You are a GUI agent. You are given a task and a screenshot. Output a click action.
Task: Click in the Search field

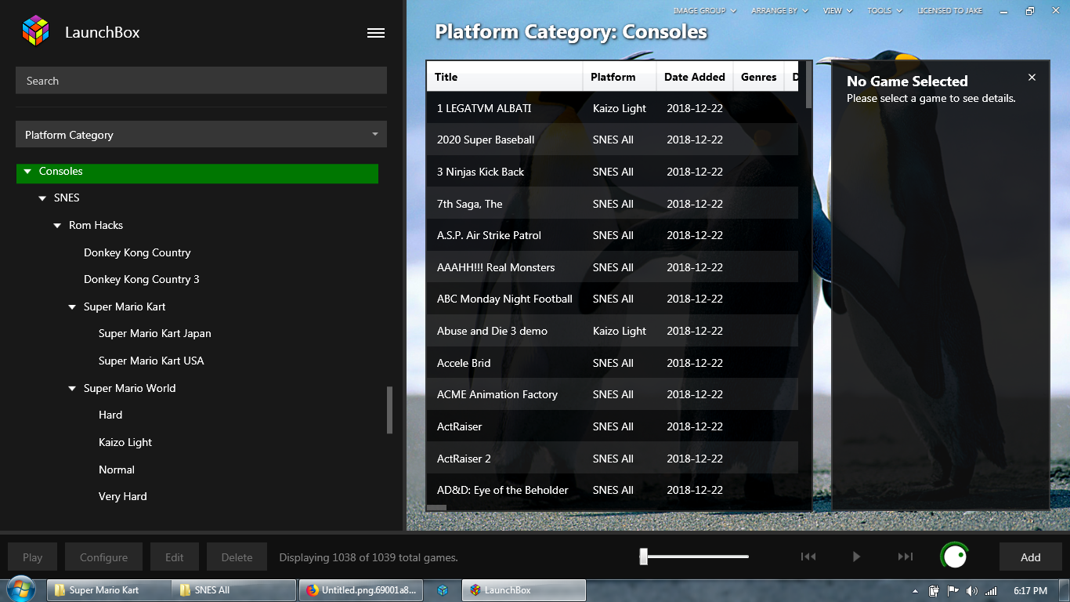[201, 81]
